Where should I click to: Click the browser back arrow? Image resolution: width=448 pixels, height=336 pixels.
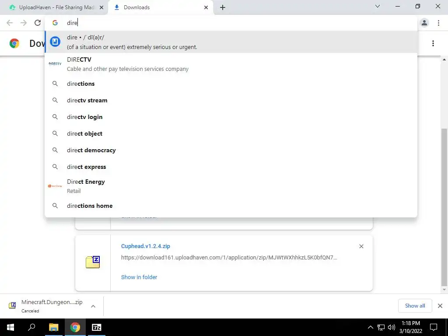(10, 23)
